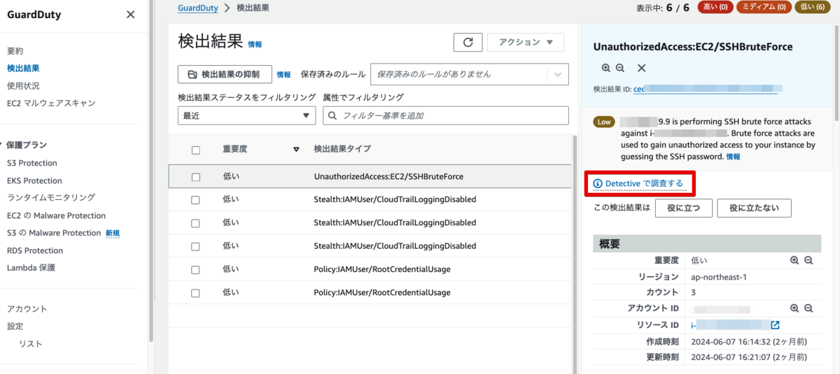This screenshot has height=374, width=840.
Task: Click GuardDuty breadcrumb link
Action: tap(198, 8)
